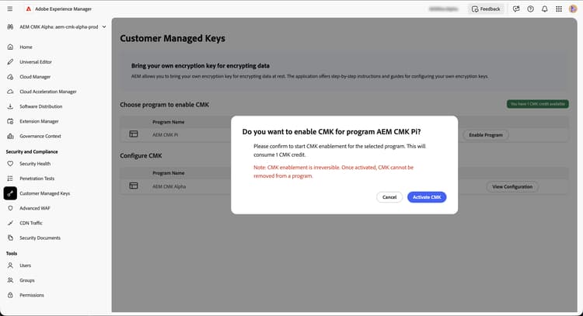Click the Cloud Acceleration Manager icon
Image resolution: width=583 pixels, height=316 pixels.
coord(10,92)
